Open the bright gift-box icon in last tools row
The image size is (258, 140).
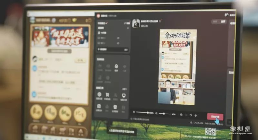[115, 109]
